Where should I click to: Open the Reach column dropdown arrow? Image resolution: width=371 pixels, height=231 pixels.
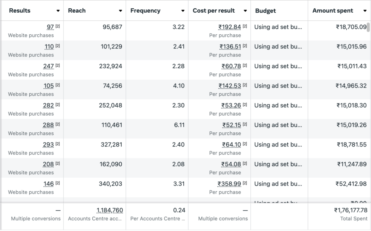[x=120, y=11]
